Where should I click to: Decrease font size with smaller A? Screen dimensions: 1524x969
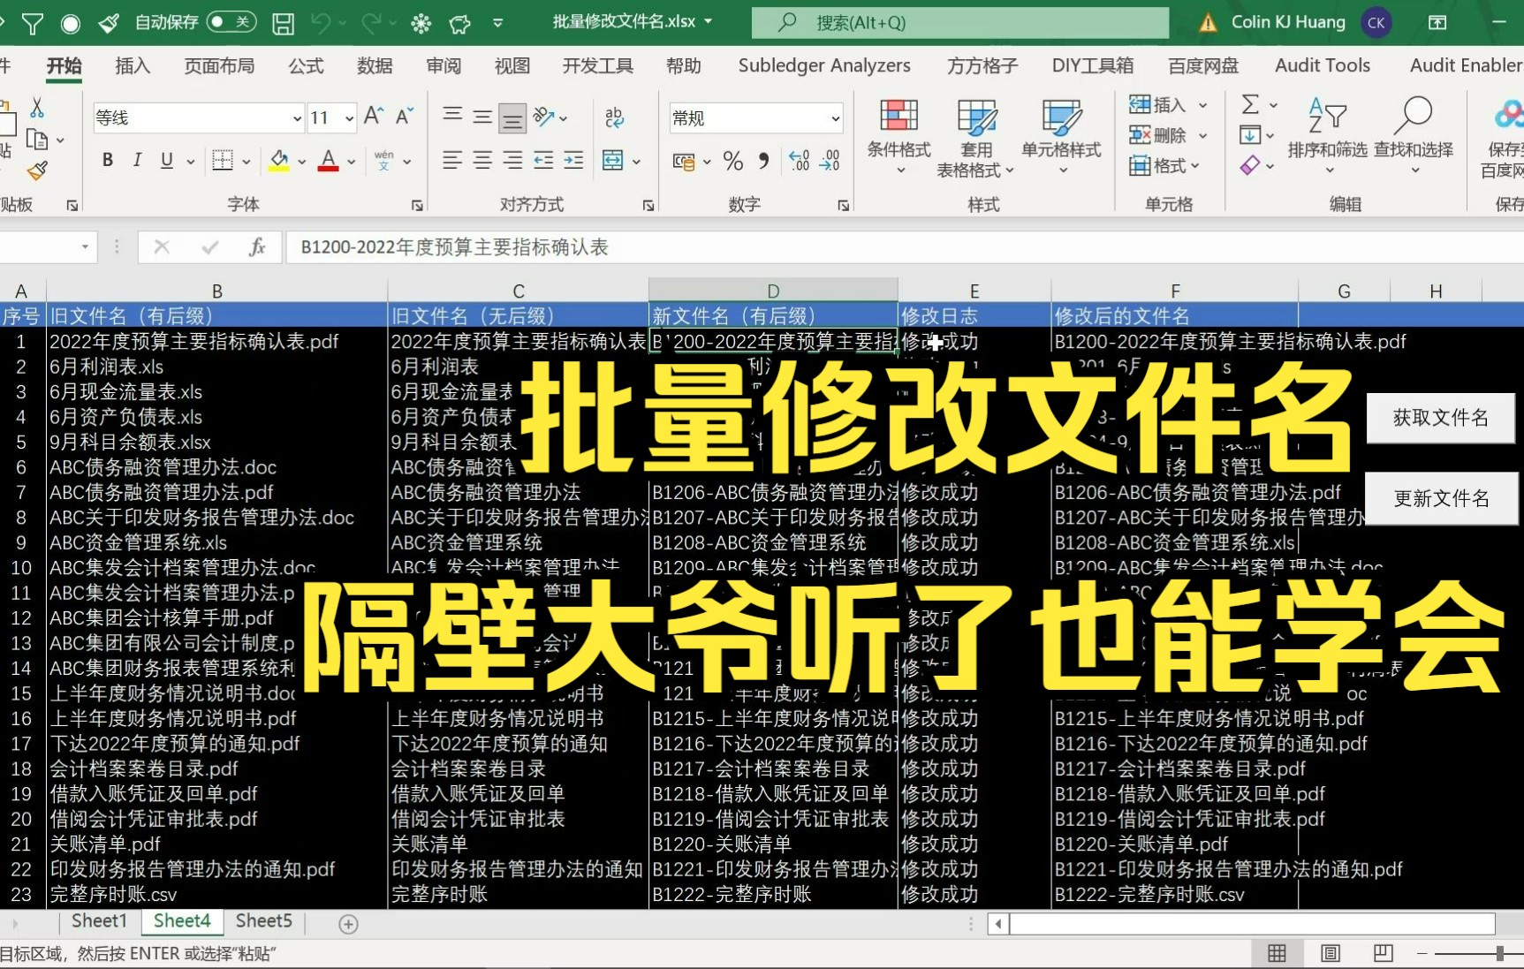(405, 117)
